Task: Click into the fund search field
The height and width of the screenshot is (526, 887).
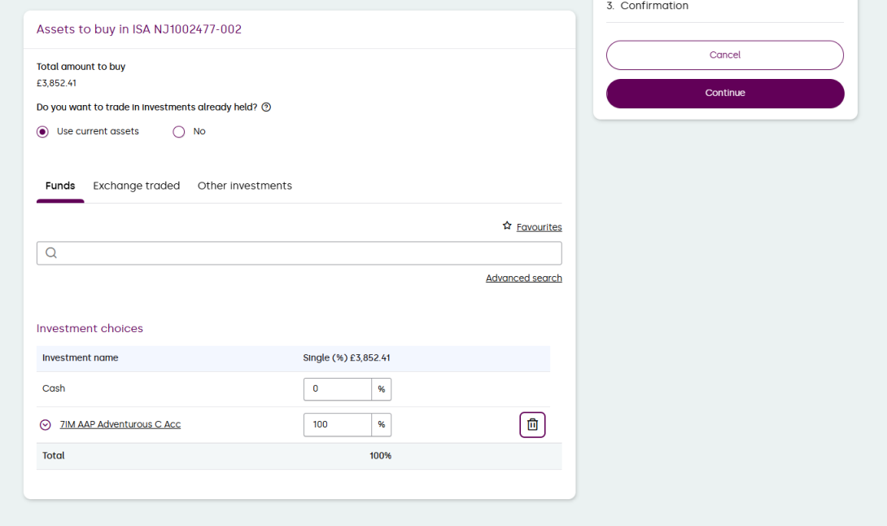Action: (x=309, y=253)
